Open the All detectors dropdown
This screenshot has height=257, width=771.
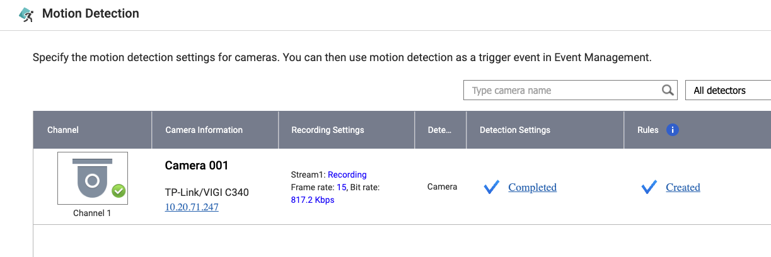(728, 90)
